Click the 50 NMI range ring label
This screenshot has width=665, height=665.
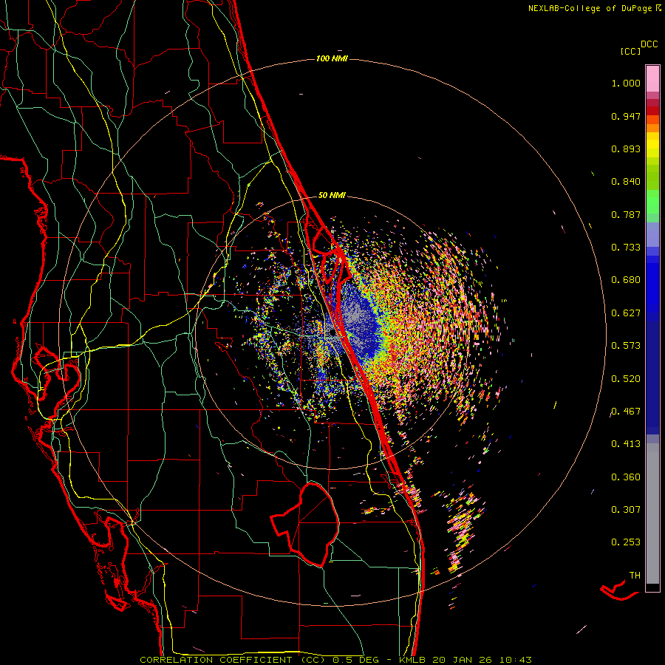click(332, 195)
